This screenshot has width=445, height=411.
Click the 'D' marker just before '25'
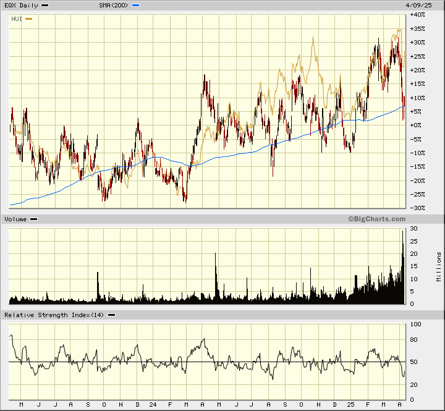point(335,405)
